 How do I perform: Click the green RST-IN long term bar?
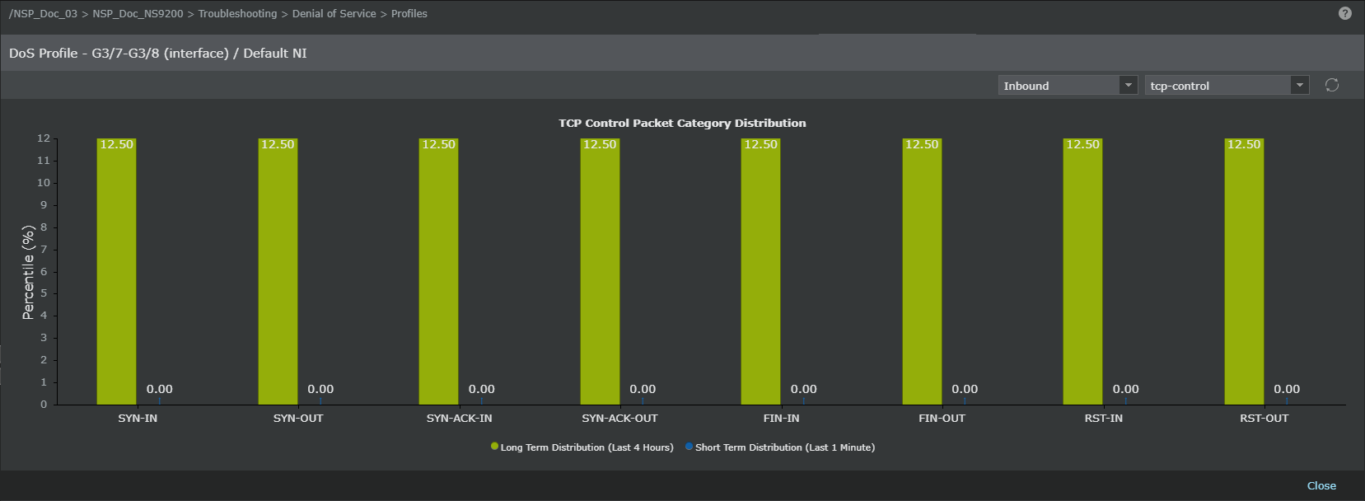click(1082, 271)
